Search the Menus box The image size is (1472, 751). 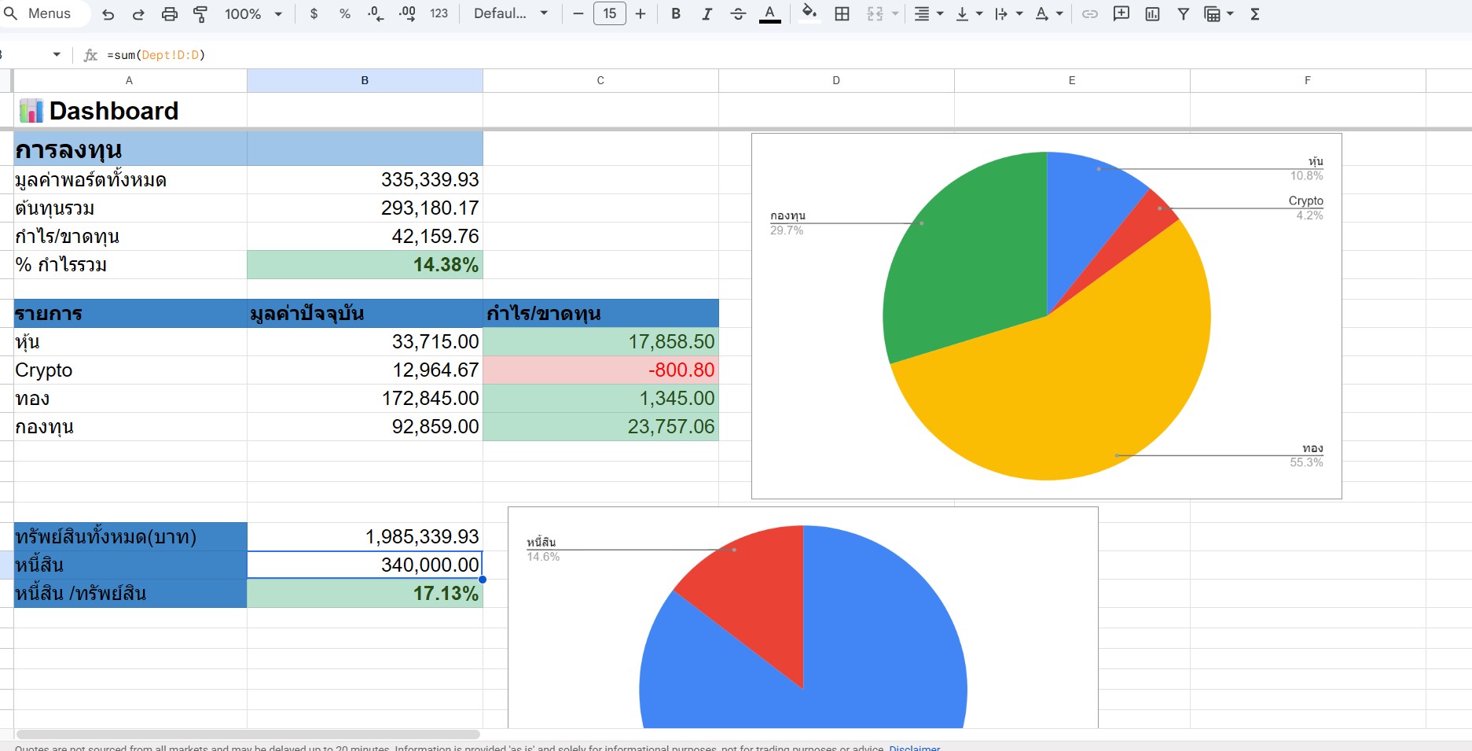49,14
